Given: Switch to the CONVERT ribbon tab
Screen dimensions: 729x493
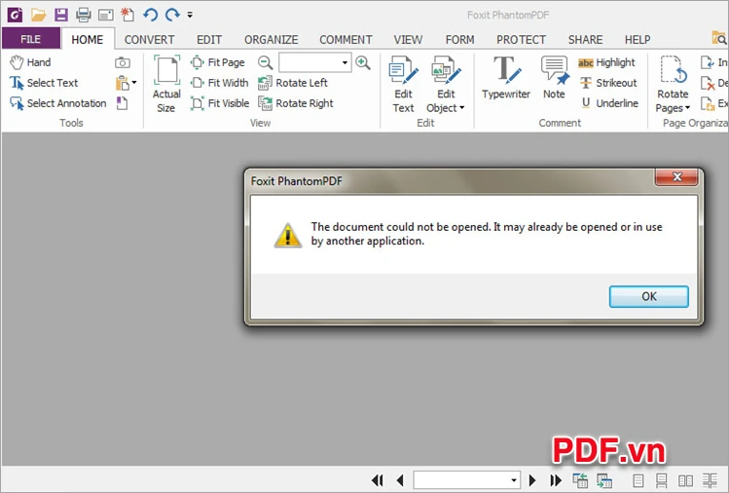Looking at the screenshot, I should click(149, 40).
